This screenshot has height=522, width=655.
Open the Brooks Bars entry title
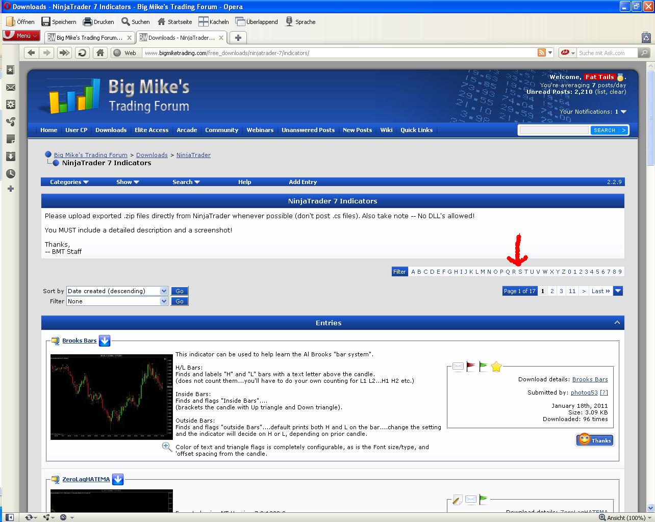80,341
